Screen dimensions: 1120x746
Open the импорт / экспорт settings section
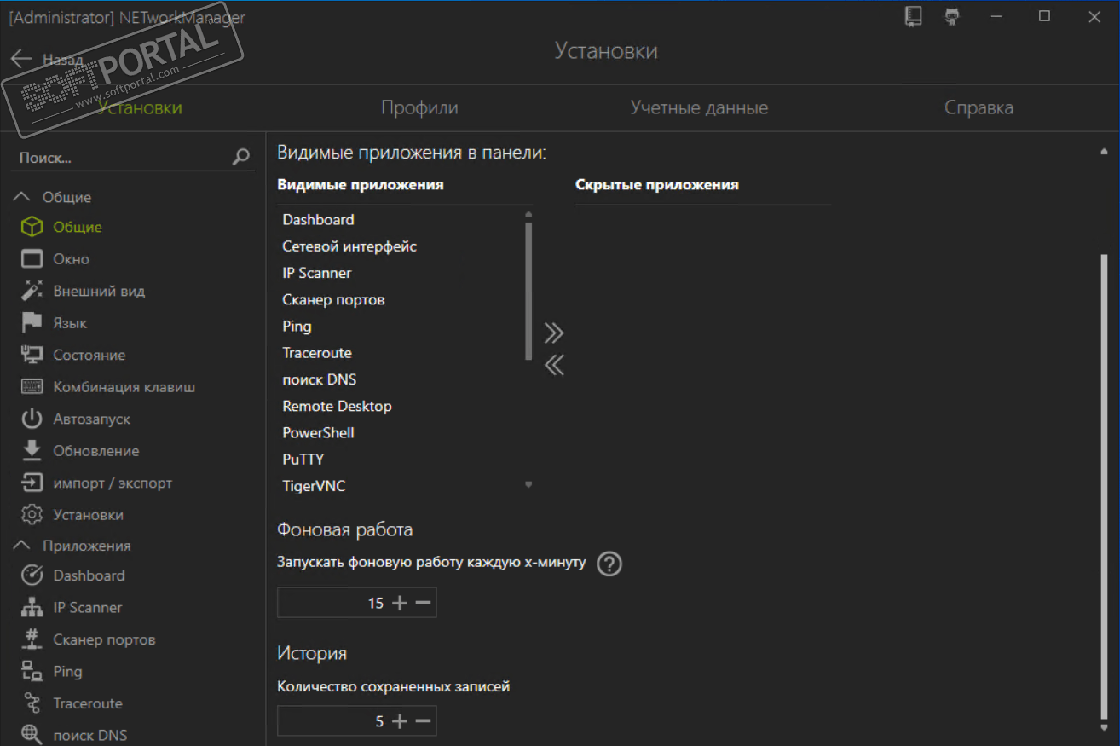(113, 483)
